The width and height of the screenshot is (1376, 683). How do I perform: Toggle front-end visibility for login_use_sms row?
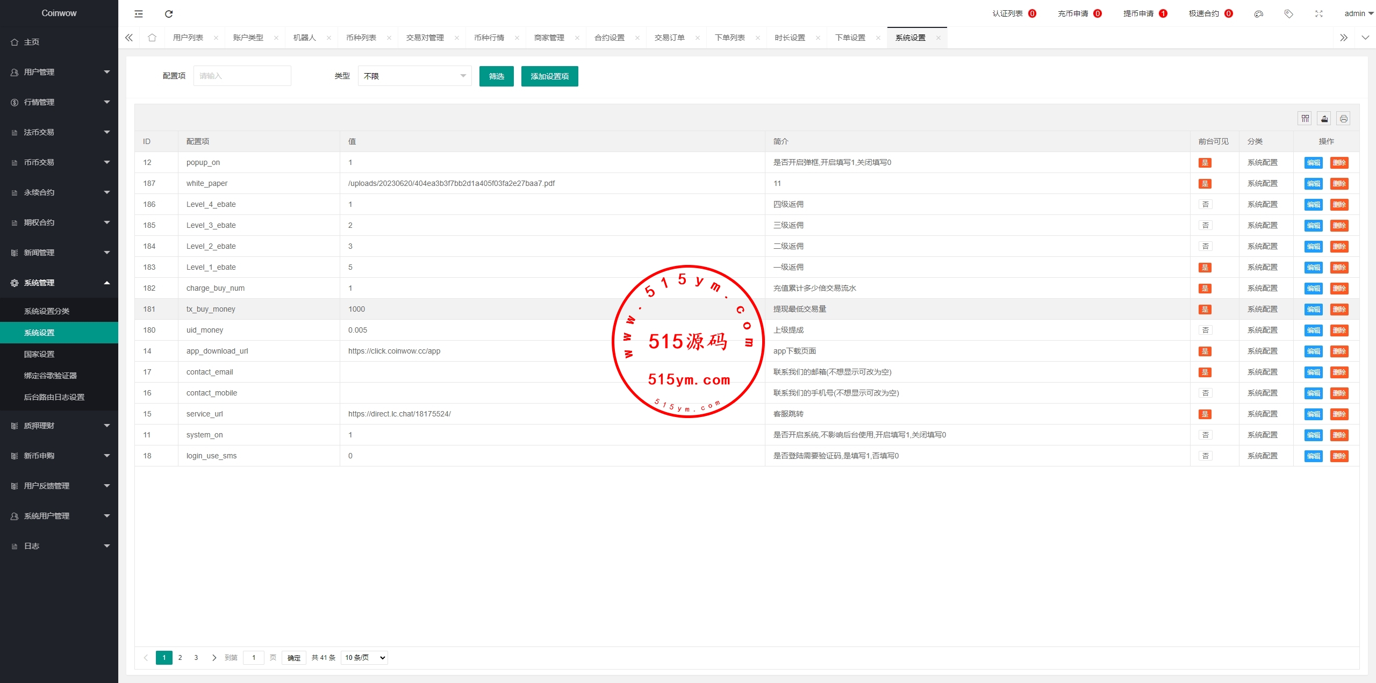[1205, 456]
